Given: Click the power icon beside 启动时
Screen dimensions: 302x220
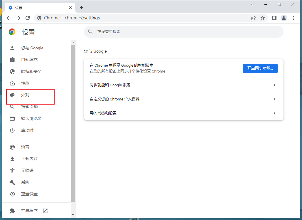Looking at the screenshot, I should pos(12,130).
